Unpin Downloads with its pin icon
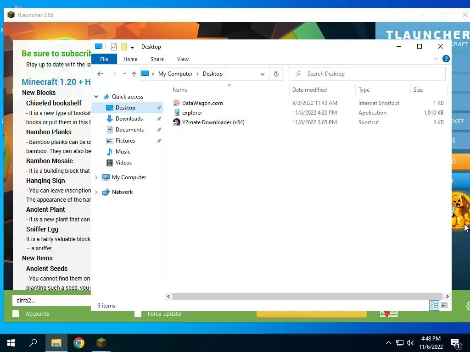This screenshot has width=470, height=352. (159, 119)
